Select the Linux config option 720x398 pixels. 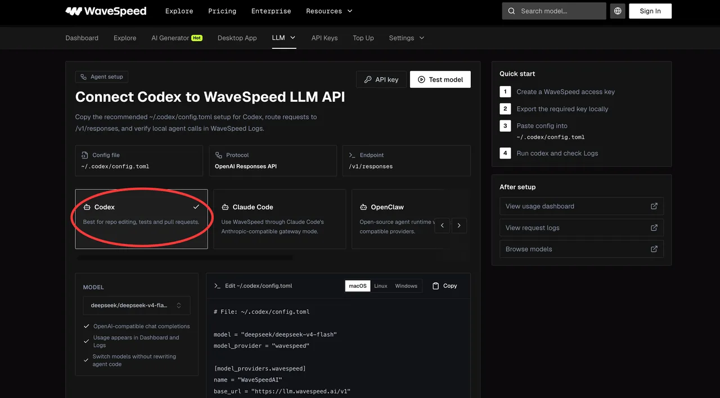(381, 286)
